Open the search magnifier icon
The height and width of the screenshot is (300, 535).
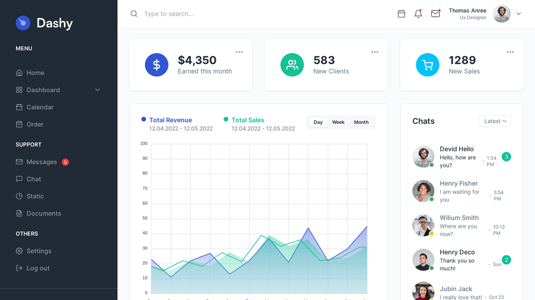(x=134, y=13)
